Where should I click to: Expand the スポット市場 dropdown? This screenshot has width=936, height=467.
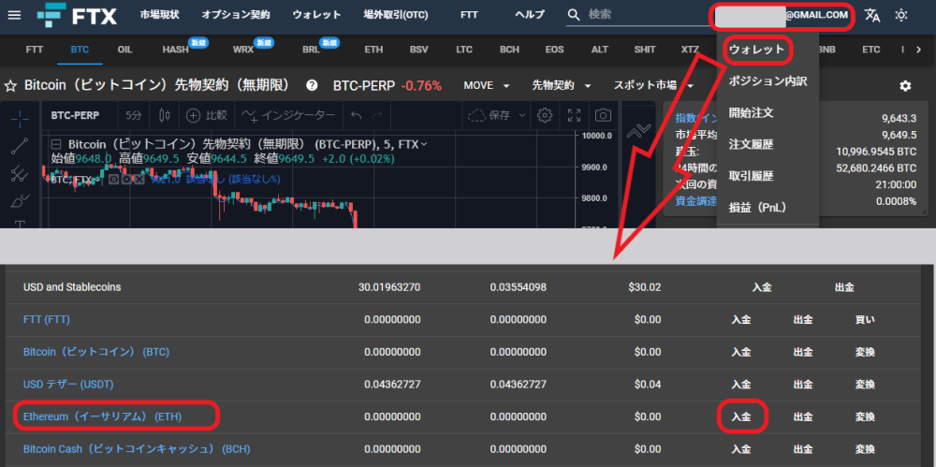tap(653, 86)
